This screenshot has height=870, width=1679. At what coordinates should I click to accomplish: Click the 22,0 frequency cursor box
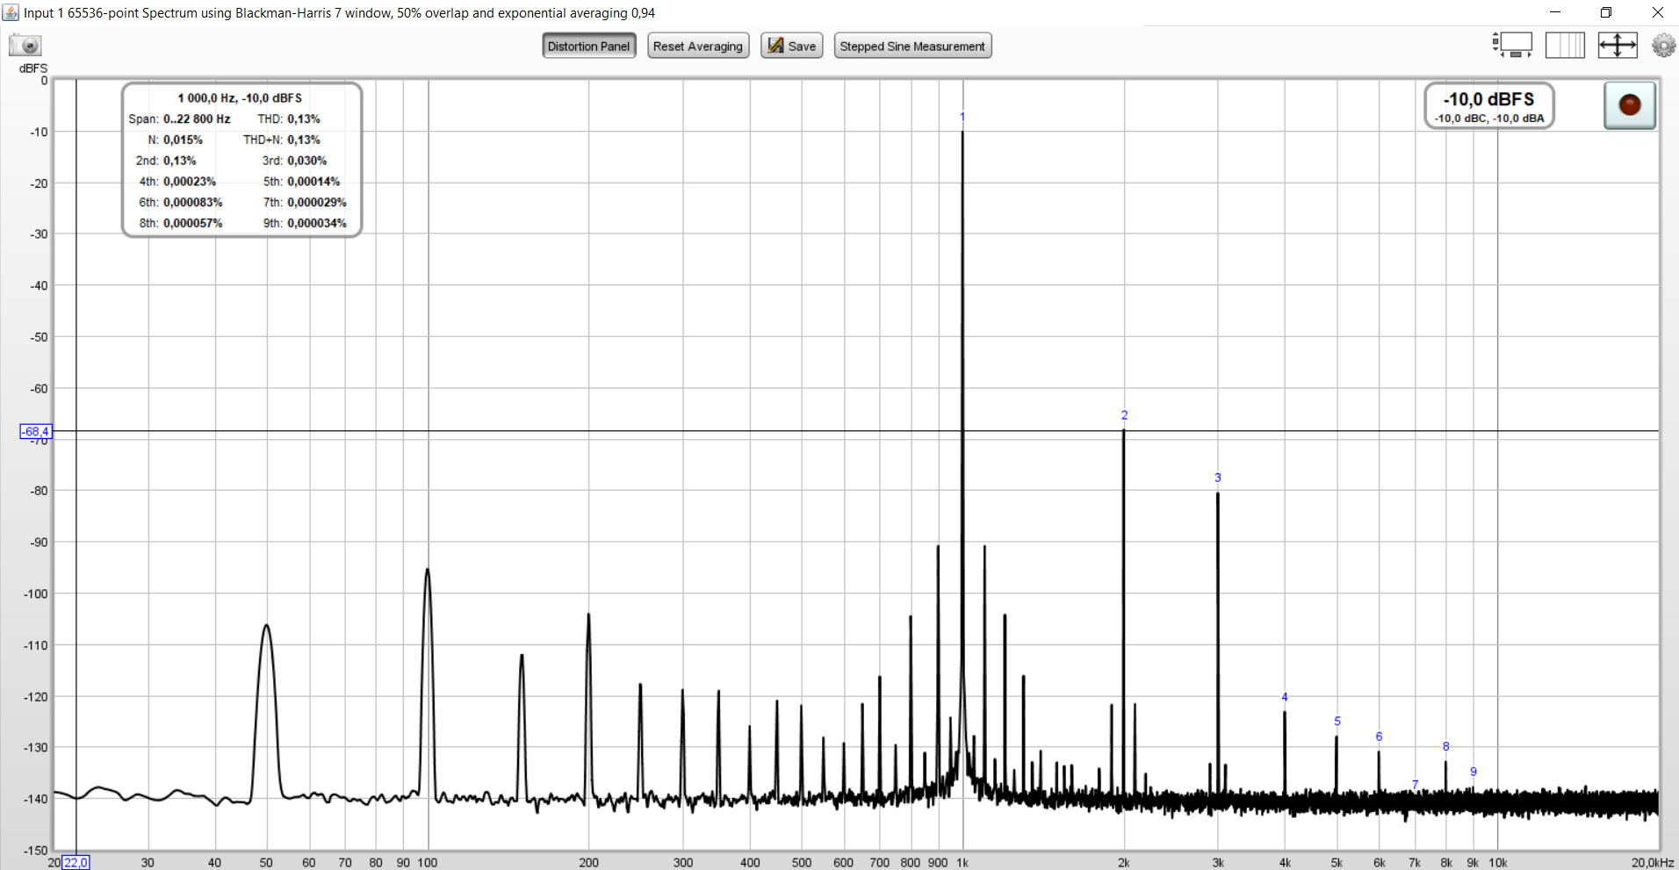pyautogui.click(x=76, y=863)
